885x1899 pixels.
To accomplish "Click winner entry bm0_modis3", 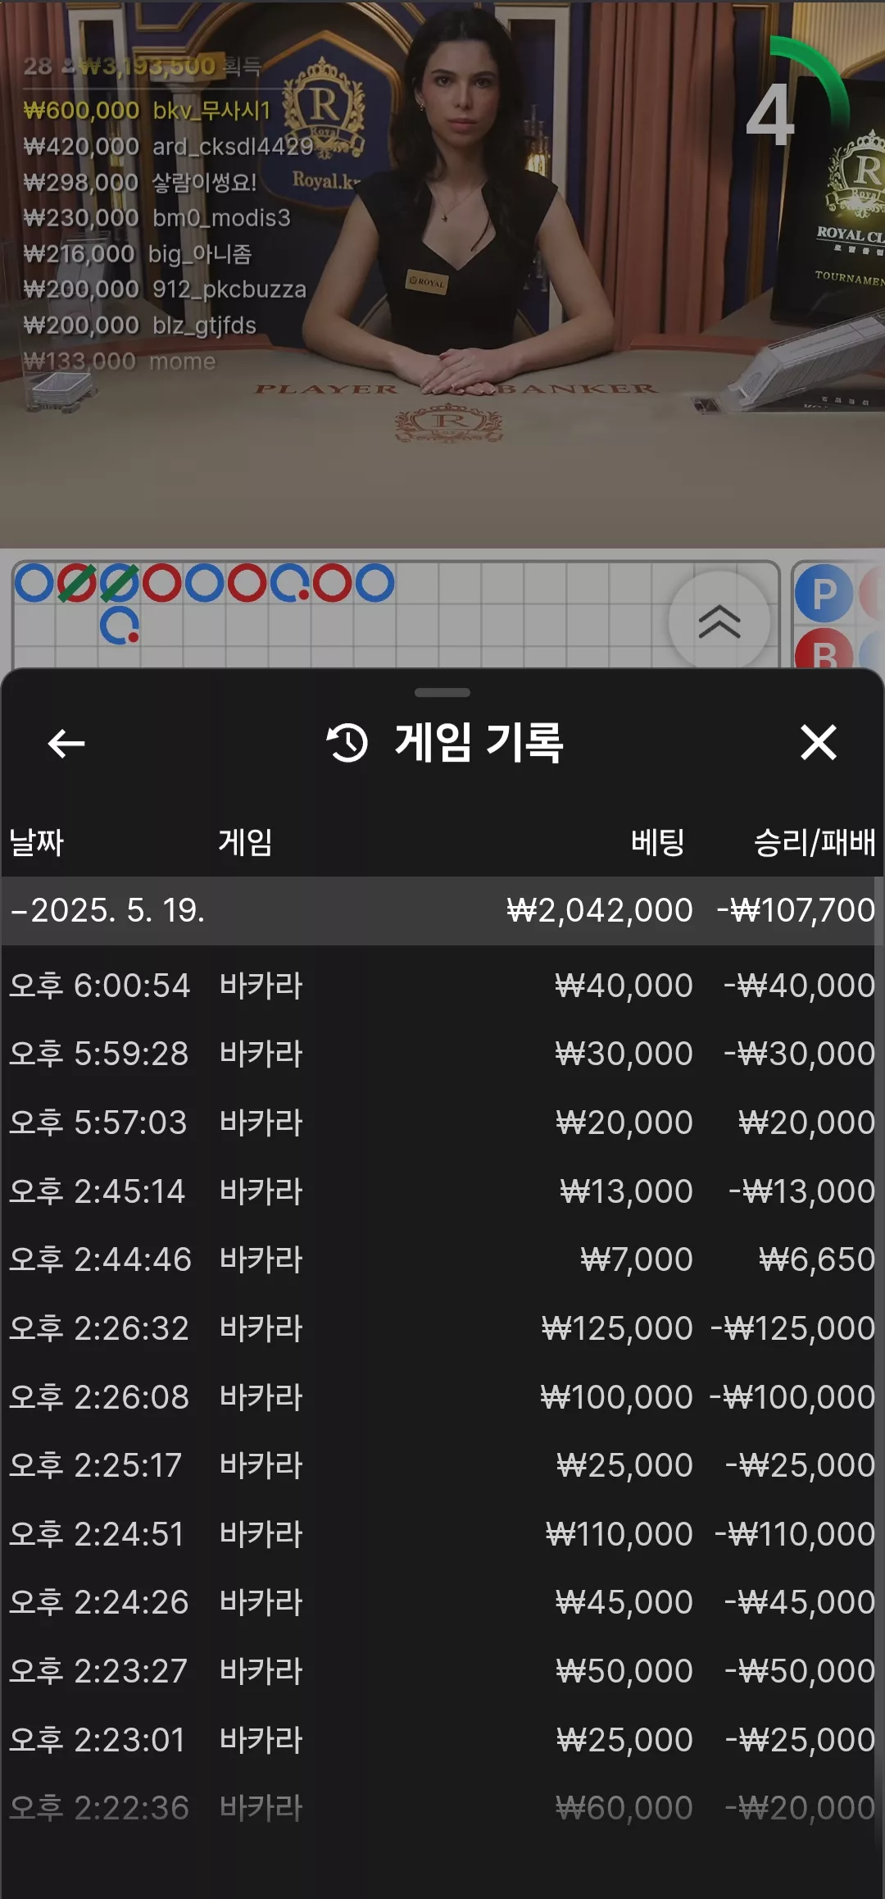I will pos(157,218).
